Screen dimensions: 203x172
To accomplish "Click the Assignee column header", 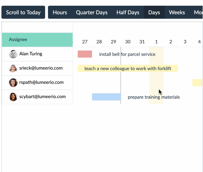I will coord(37,40).
